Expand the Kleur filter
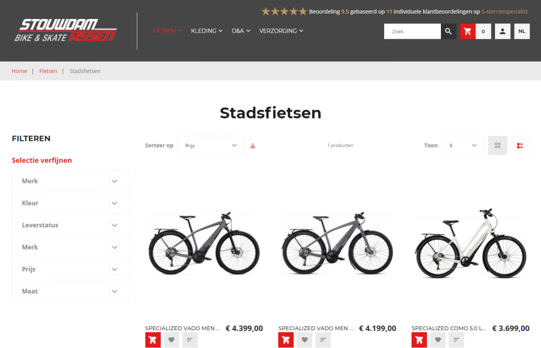The width and height of the screenshot is (541, 348). [x=71, y=203]
